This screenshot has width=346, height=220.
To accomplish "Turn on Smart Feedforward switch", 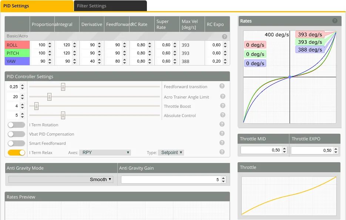I will pos(16,143).
